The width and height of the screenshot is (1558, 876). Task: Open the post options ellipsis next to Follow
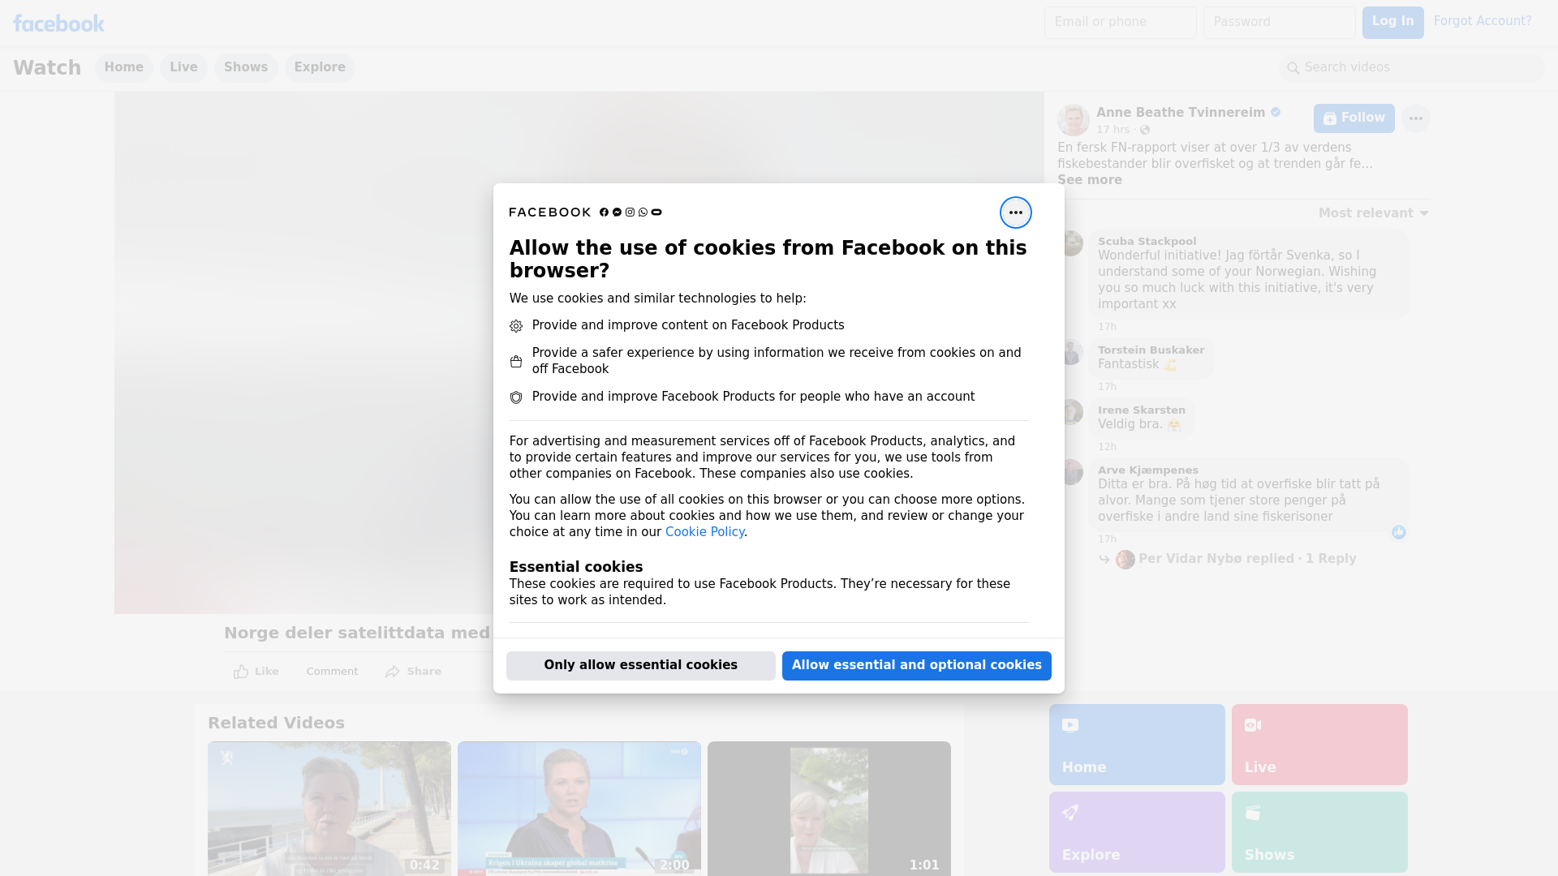click(x=1415, y=118)
